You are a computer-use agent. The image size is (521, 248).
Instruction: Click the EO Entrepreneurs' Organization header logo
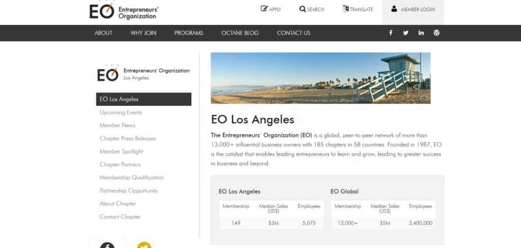pyautogui.click(x=124, y=11)
